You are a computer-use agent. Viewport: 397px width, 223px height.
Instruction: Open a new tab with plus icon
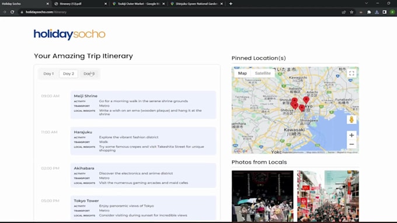click(231, 4)
